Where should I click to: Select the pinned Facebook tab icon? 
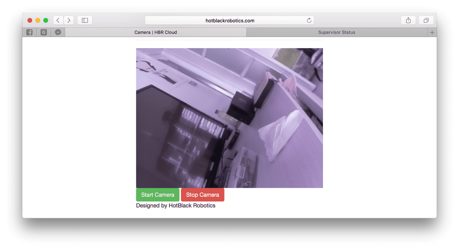[x=29, y=32]
